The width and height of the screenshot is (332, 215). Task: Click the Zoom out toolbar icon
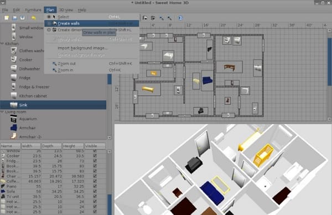162,18
